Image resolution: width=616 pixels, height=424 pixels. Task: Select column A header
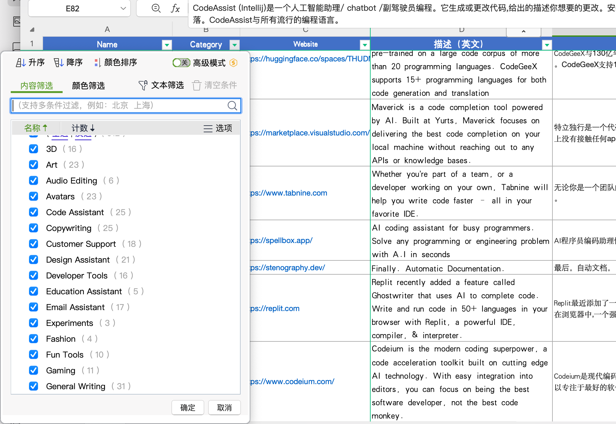(x=107, y=29)
